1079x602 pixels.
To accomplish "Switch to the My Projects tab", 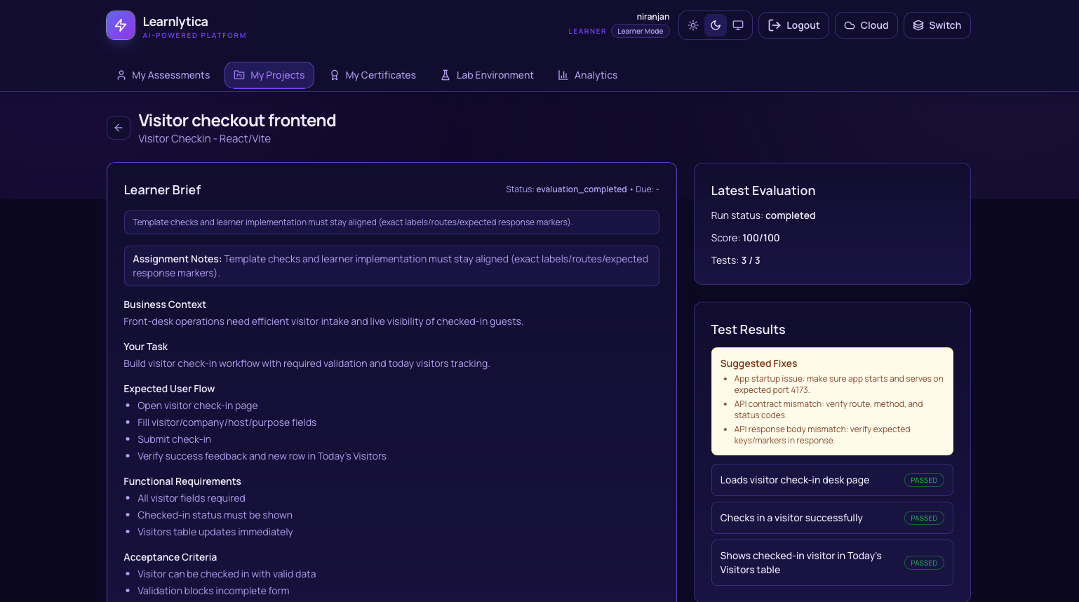I will [x=269, y=75].
